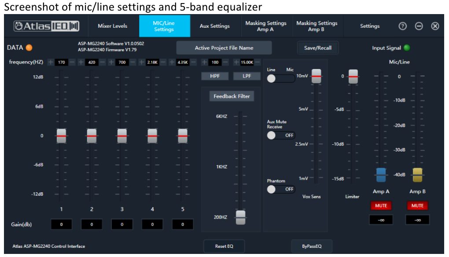Enable Phantom power switch
Screen dimensions: 449x257
(x=281, y=189)
